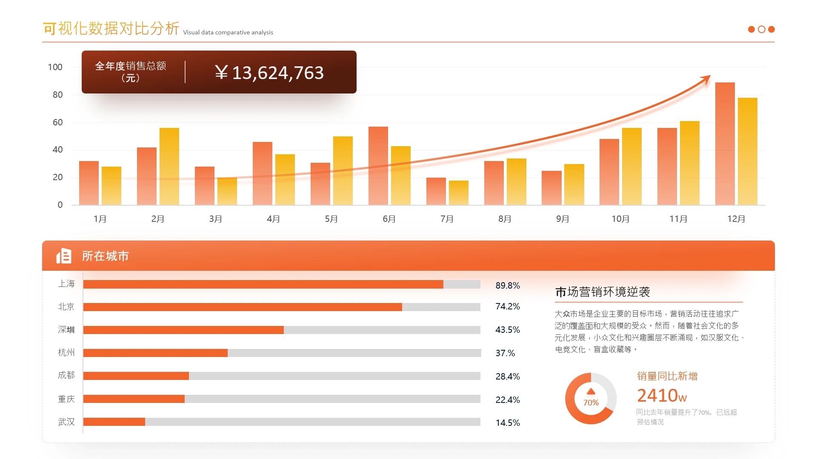Click the ¥13,624,763 total sales figure

[269, 73]
